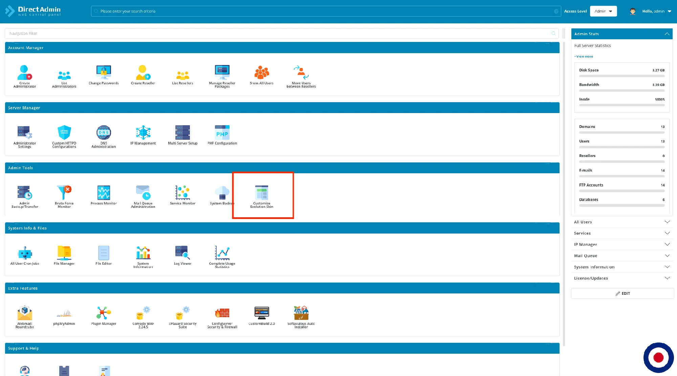Open the Access Level Admin dropdown
This screenshot has height=376, width=677.
pos(603,11)
